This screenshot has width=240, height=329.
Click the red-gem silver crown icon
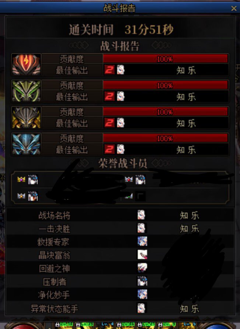coord(129,179)
